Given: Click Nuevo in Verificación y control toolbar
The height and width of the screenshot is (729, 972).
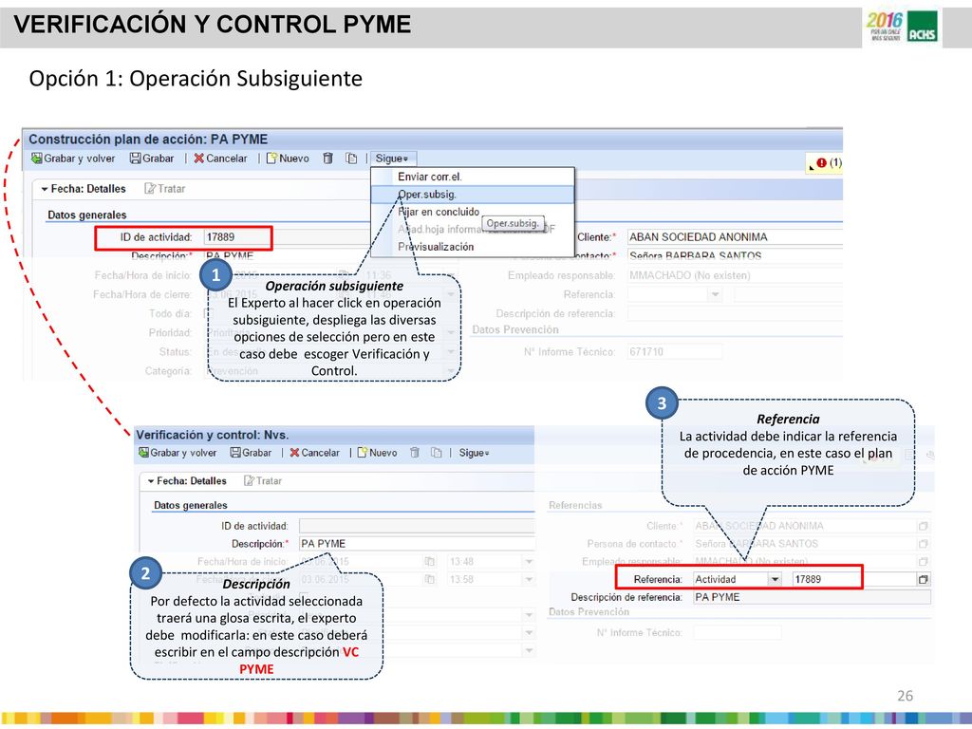Looking at the screenshot, I should [378, 453].
